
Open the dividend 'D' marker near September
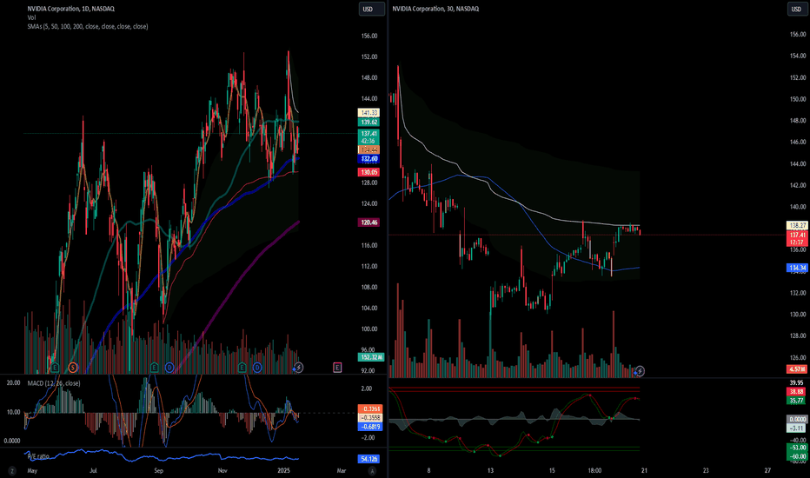point(169,368)
